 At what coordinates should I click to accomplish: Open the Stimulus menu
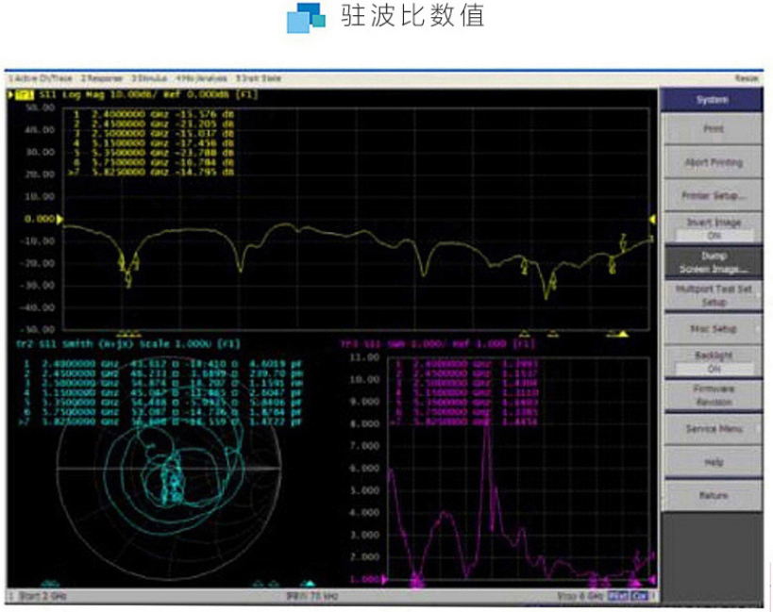point(149,78)
